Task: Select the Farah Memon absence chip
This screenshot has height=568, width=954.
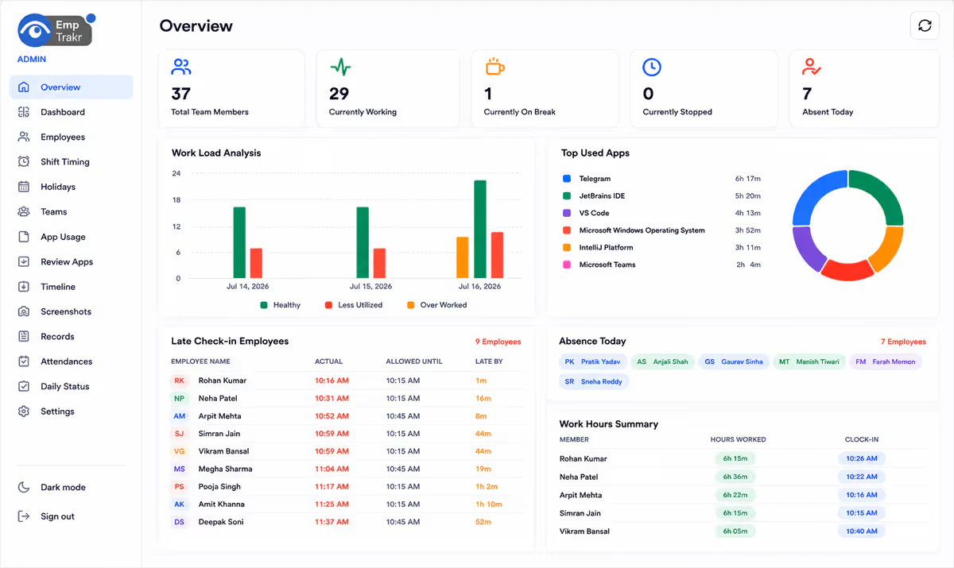Action: click(x=886, y=361)
